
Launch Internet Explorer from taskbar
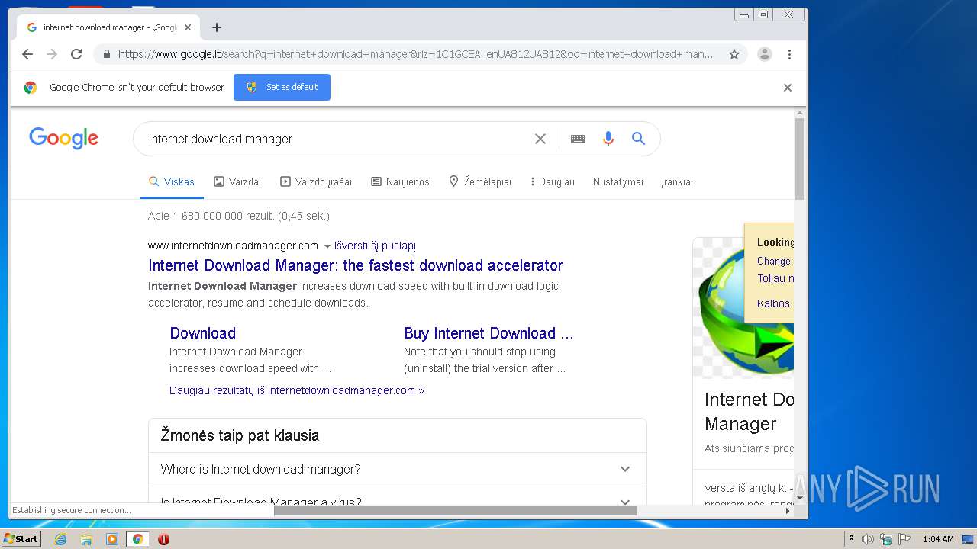[x=61, y=539]
